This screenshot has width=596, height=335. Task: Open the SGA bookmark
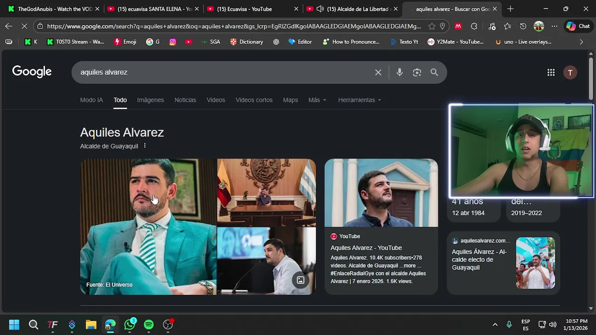pos(210,42)
